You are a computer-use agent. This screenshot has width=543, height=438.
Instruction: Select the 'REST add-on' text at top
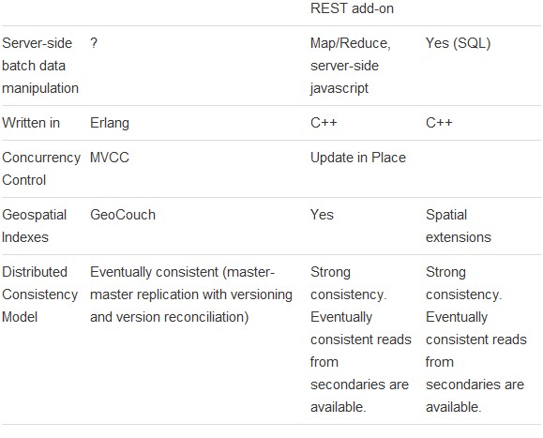(x=352, y=8)
